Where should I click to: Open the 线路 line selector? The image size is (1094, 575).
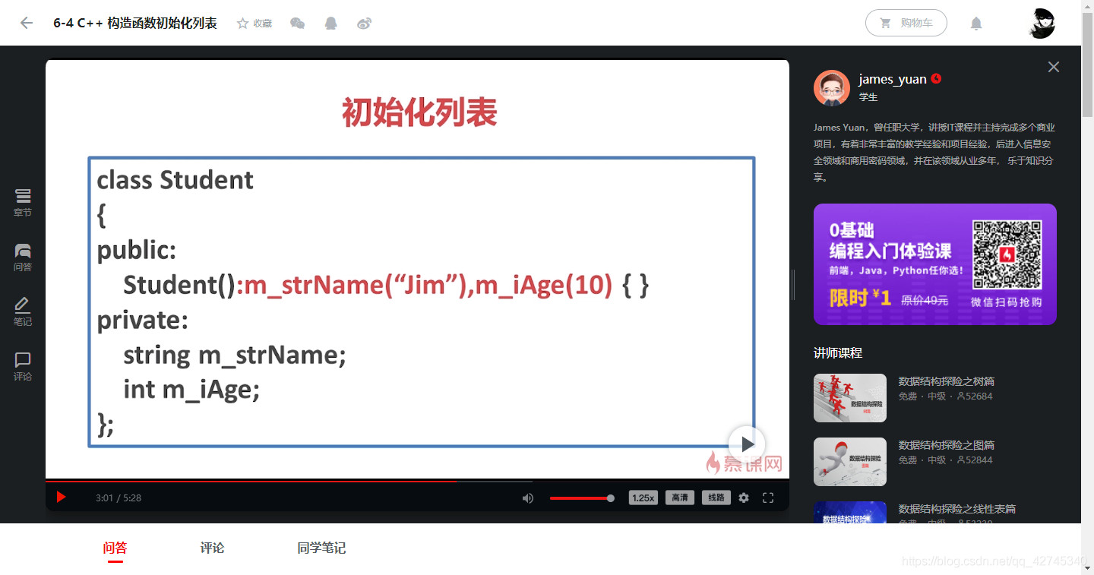[716, 498]
